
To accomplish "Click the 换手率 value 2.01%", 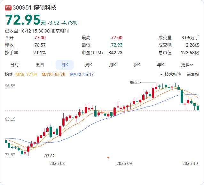I will (x=39, y=53).
